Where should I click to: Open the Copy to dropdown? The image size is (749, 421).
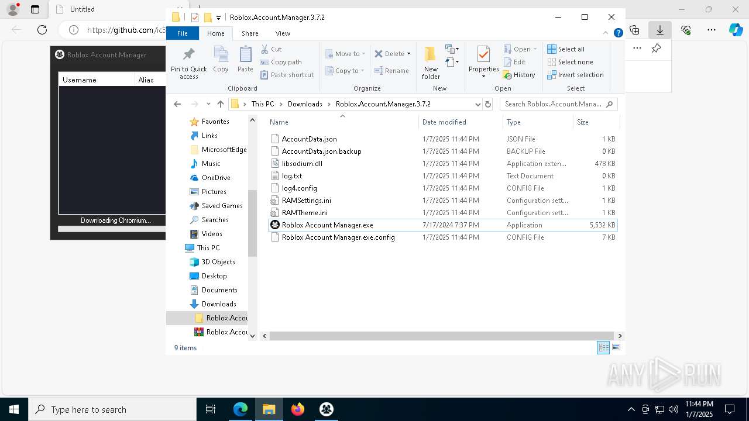pos(345,71)
